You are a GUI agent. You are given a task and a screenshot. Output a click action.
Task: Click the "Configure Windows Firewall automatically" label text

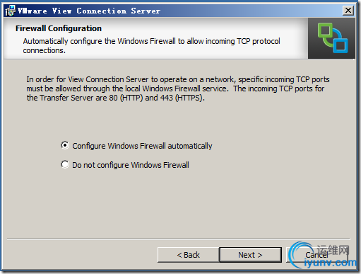tap(142, 146)
